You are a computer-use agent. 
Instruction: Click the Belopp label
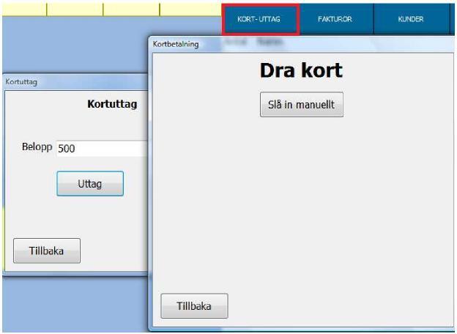[37, 147]
